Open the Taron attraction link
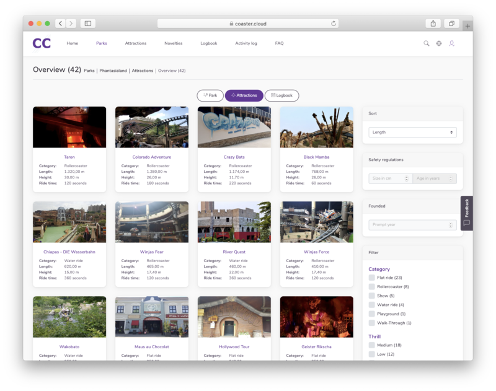Screen dimensions: 496x391 click(x=69, y=157)
